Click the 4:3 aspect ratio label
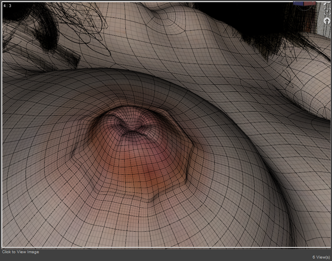The width and height of the screenshot is (332, 261). tap(7, 6)
